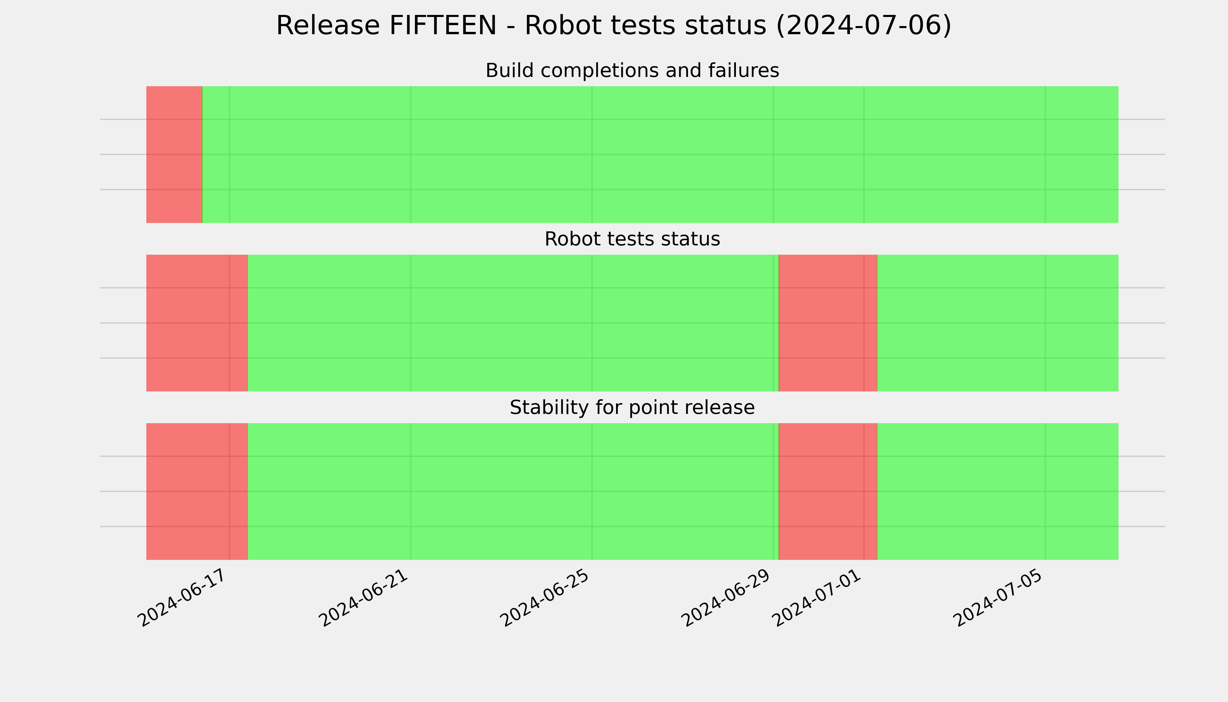Click the red block near 2024-07-01 in the Stability chart

coord(828,491)
